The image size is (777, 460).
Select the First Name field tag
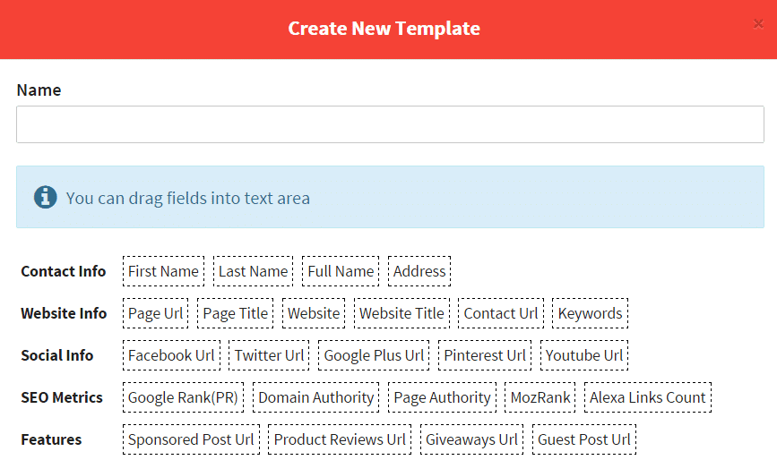coord(163,271)
